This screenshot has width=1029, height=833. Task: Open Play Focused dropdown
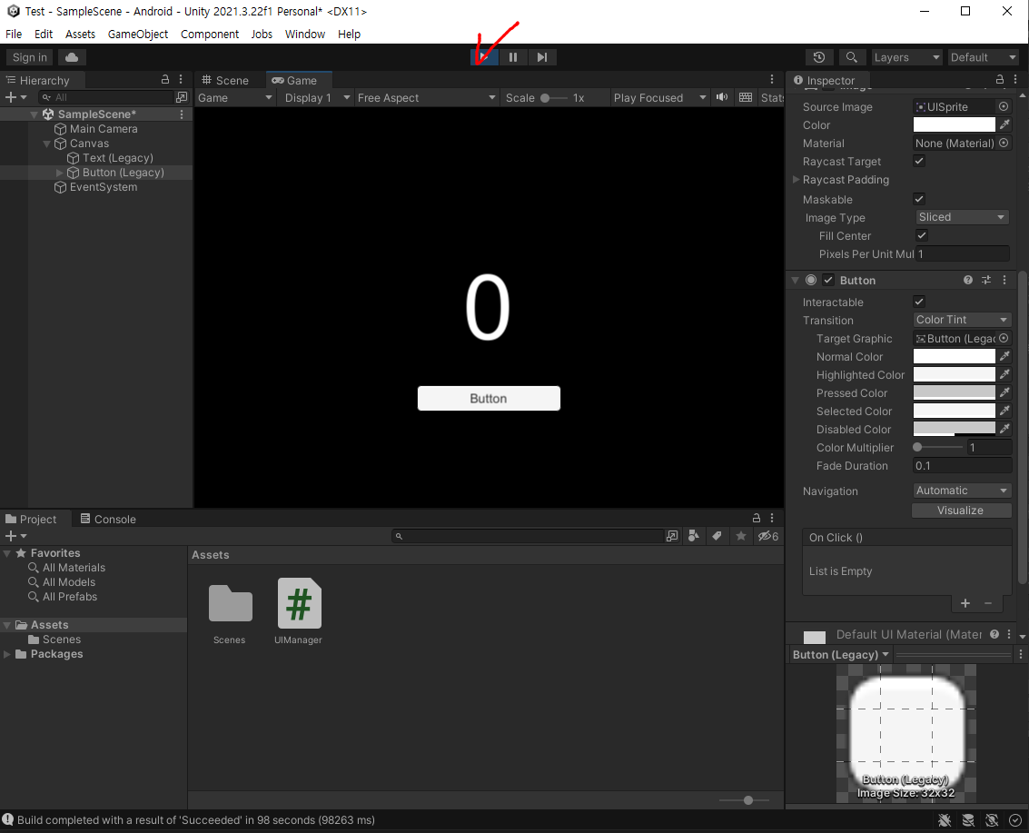coord(658,98)
